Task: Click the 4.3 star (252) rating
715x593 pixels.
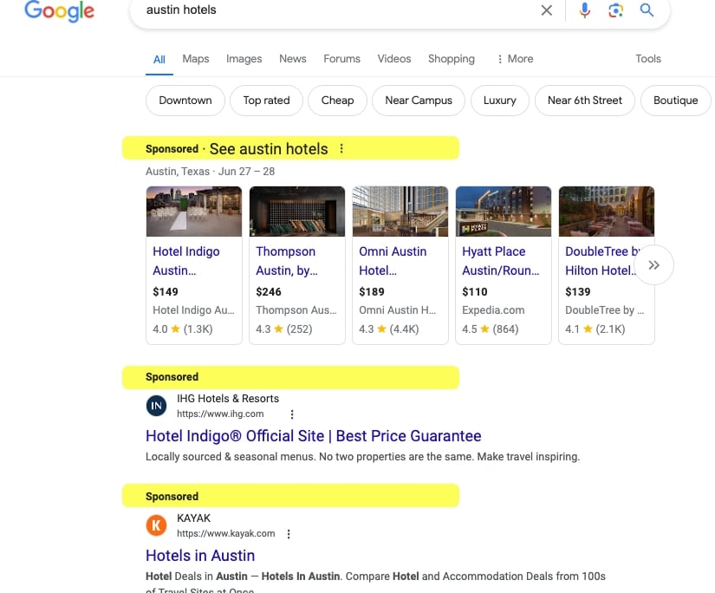Action: coord(284,329)
